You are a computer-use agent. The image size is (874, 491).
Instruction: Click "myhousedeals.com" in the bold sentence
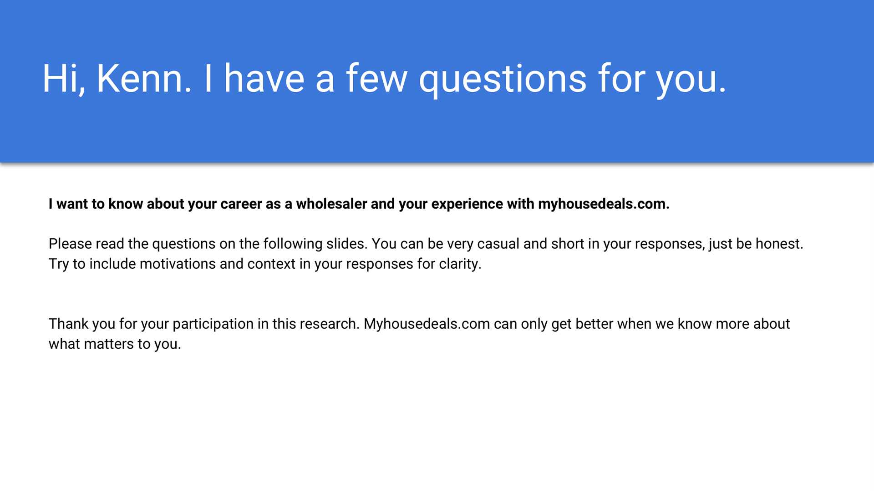pyautogui.click(x=604, y=204)
